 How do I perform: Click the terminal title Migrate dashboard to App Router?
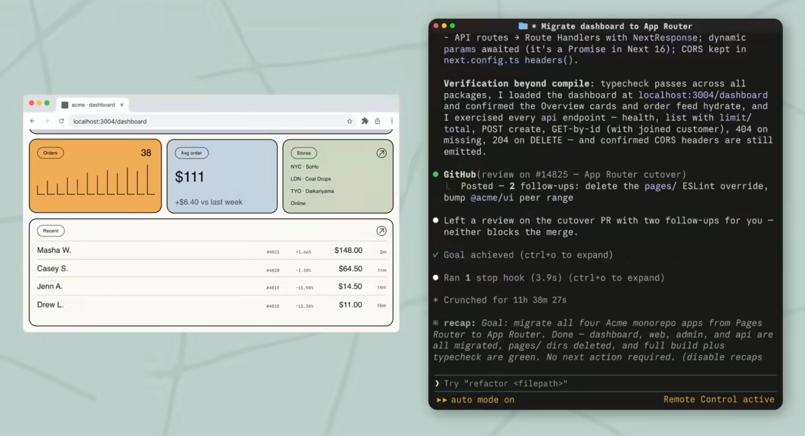point(617,26)
